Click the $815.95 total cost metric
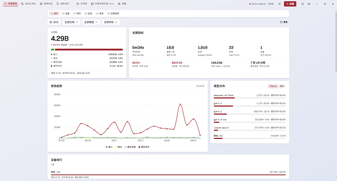337x181 pixels. [x=177, y=63]
